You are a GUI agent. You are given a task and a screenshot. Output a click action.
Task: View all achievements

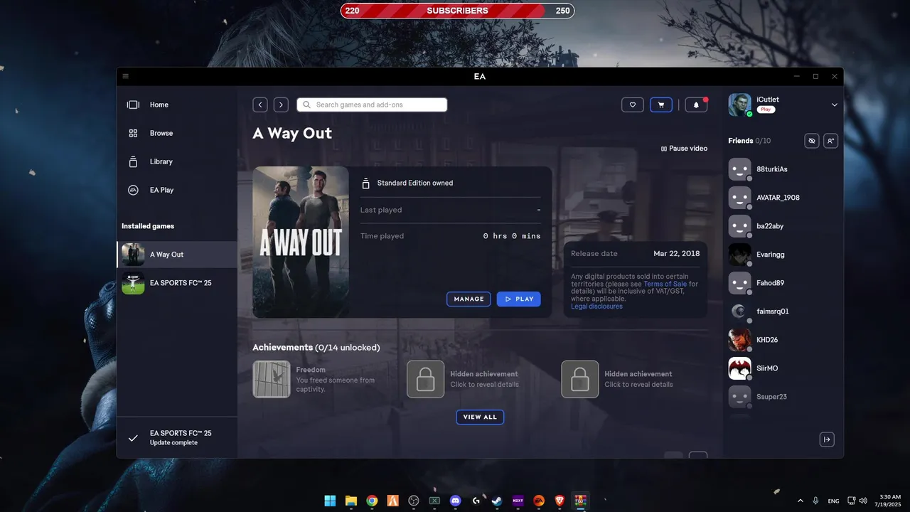click(x=480, y=417)
